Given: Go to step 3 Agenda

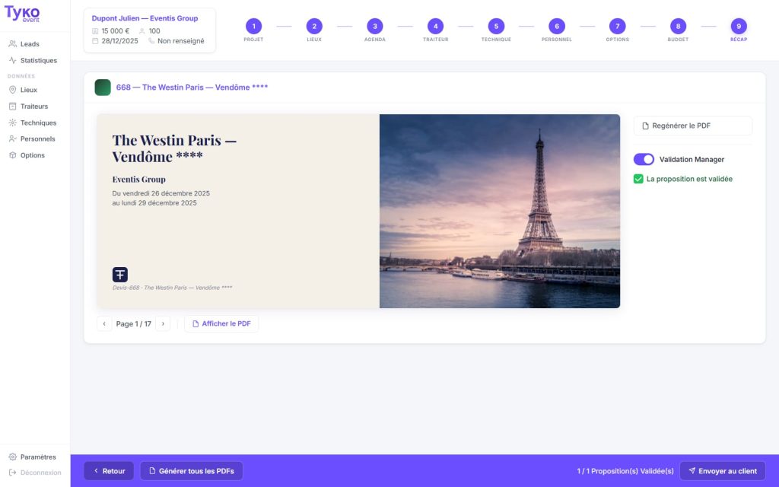Looking at the screenshot, I should pyautogui.click(x=374, y=27).
